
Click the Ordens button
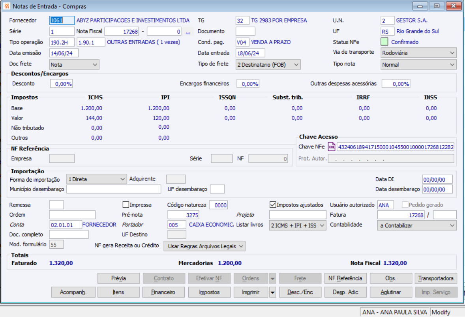point(251,278)
